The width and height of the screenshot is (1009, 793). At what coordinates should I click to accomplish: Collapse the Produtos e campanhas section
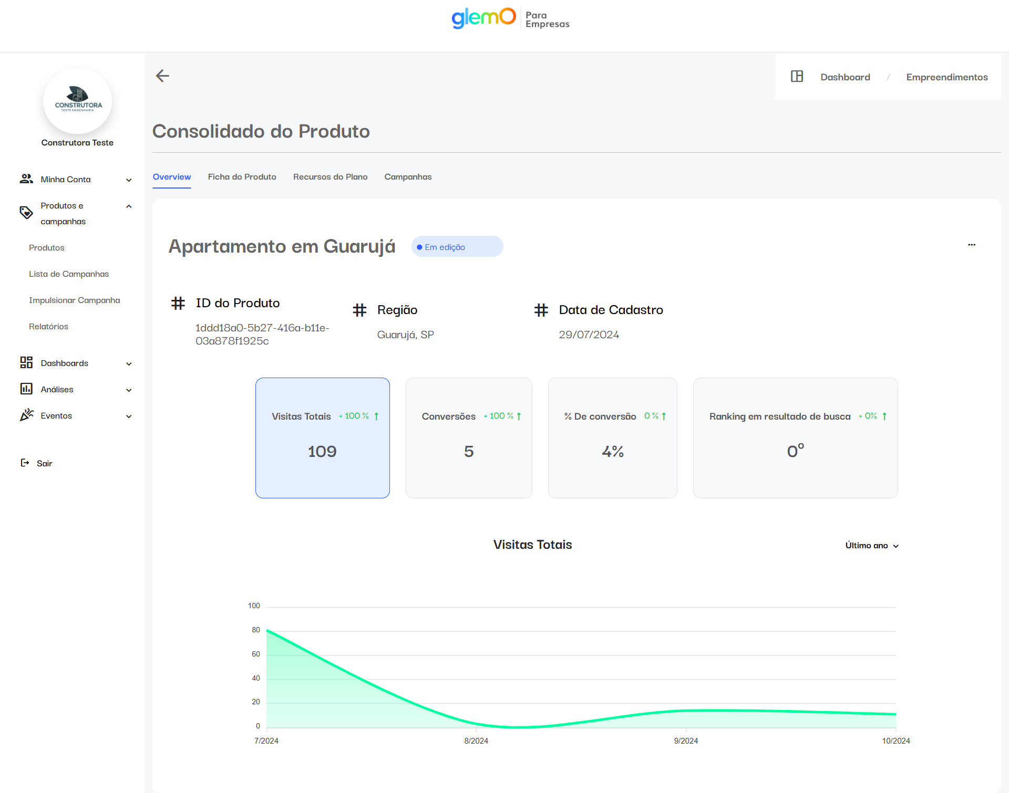click(x=129, y=206)
